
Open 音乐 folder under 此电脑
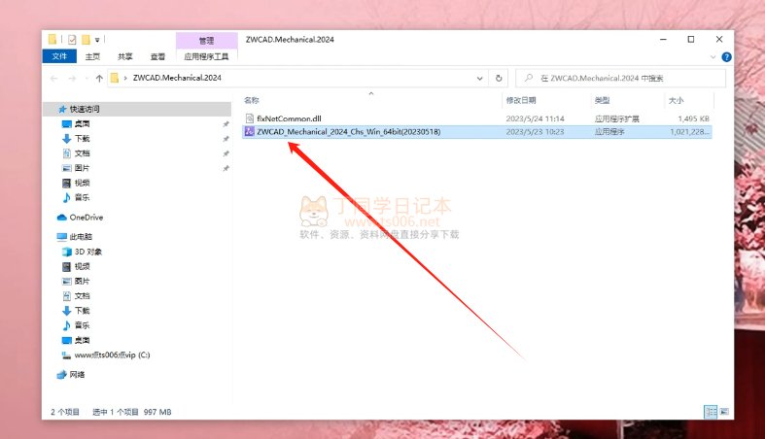82,325
